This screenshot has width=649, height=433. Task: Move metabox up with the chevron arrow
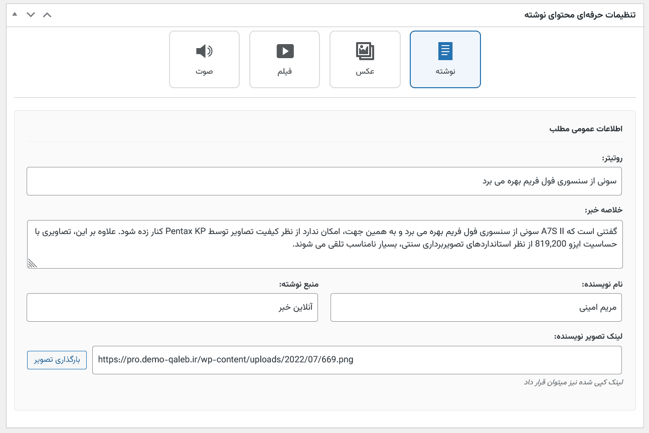pyautogui.click(x=47, y=15)
